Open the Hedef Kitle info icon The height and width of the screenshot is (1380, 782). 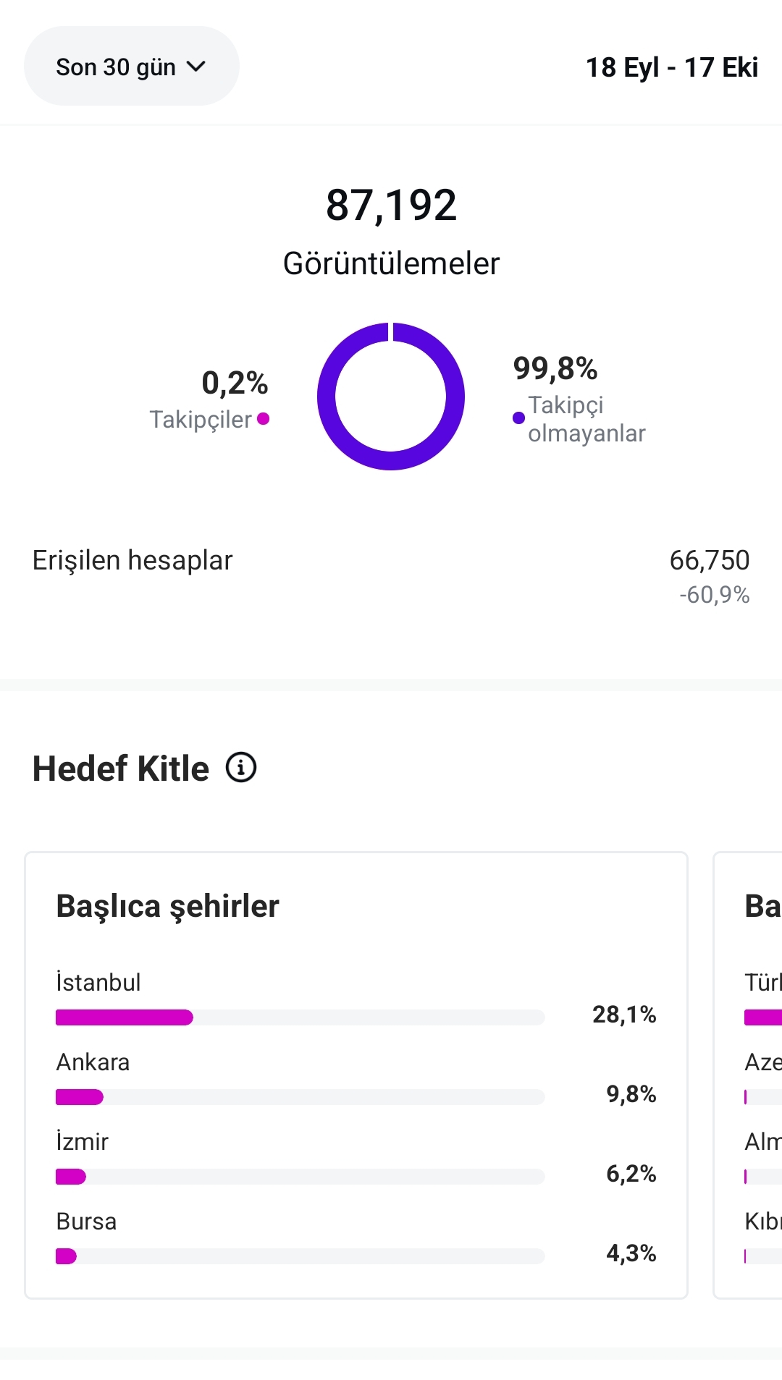[241, 767]
